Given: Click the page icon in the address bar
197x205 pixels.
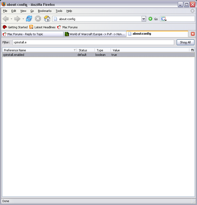Looking at the screenshot, I should pos(56,19).
